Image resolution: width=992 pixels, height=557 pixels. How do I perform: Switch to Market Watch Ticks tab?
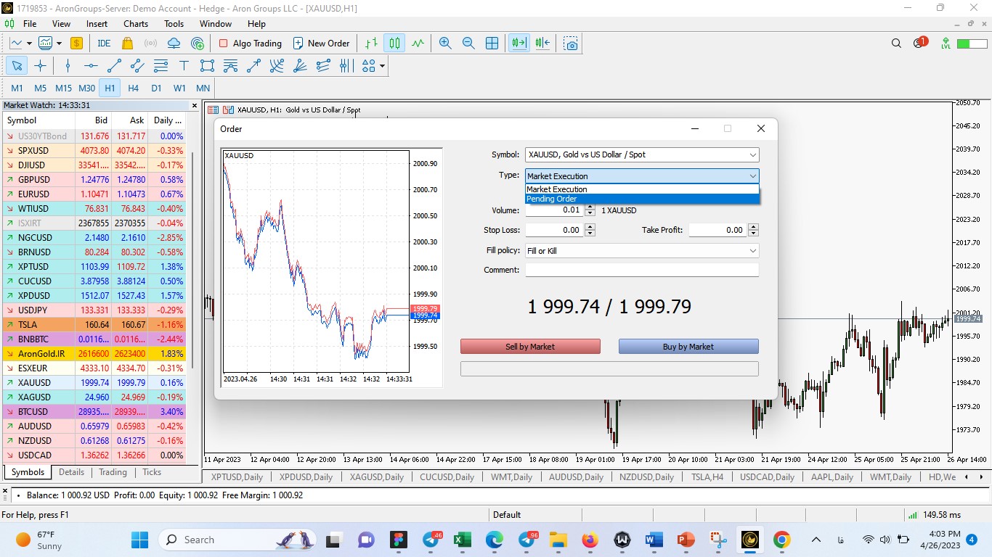(152, 472)
